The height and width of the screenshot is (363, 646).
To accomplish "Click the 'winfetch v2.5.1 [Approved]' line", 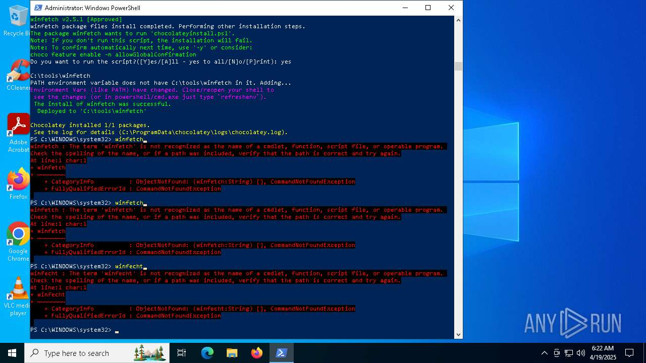I will (76, 19).
